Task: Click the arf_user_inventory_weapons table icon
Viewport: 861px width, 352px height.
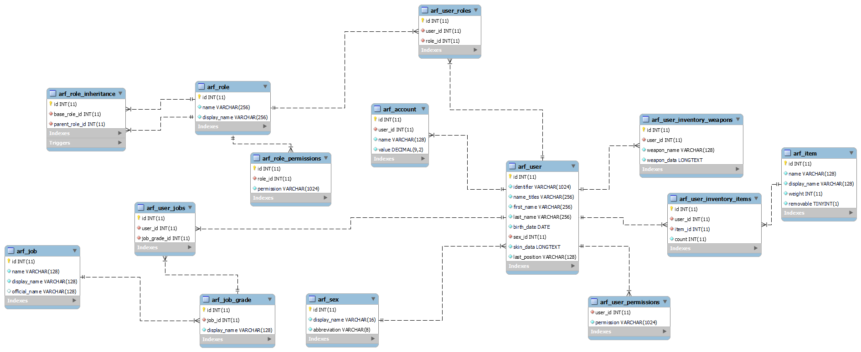Action: point(646,119)
